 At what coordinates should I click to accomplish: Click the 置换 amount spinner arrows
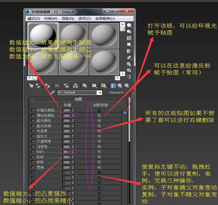click(x=73, y=167)
